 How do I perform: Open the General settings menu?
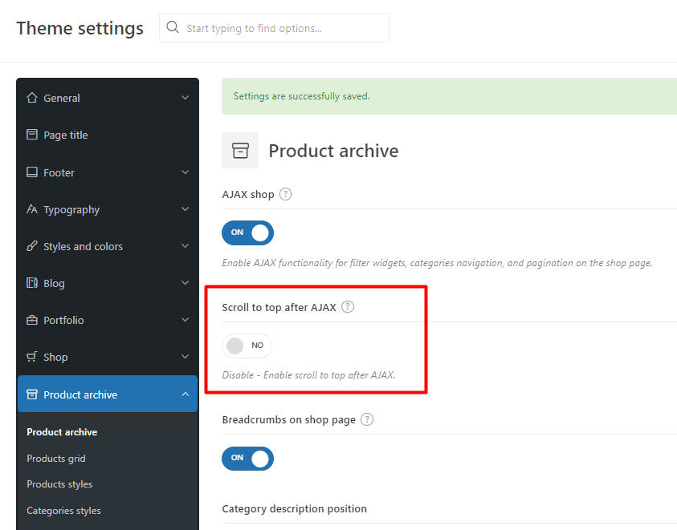point(108,98)
